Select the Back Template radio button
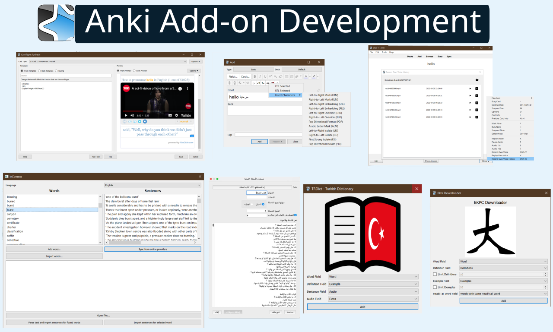The height and width of the screenshot is (332, 553). [40, 70]
